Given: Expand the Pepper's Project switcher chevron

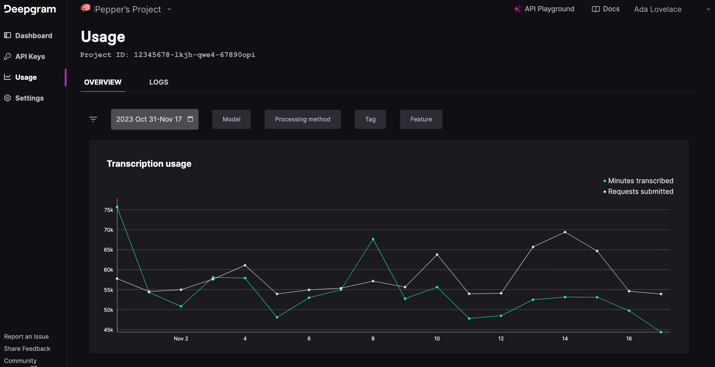Looking at the screenshot, I should 169,9.
